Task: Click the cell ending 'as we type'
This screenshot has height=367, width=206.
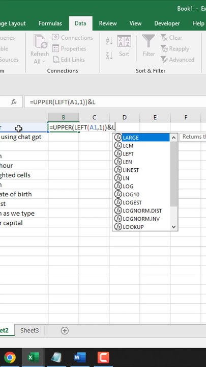Action: (x=24, y=213)
